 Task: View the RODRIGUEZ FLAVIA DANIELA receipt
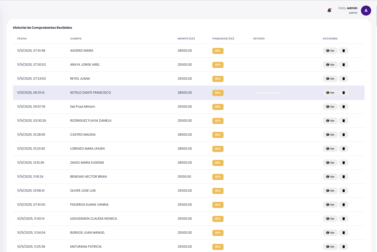(330, 121)
